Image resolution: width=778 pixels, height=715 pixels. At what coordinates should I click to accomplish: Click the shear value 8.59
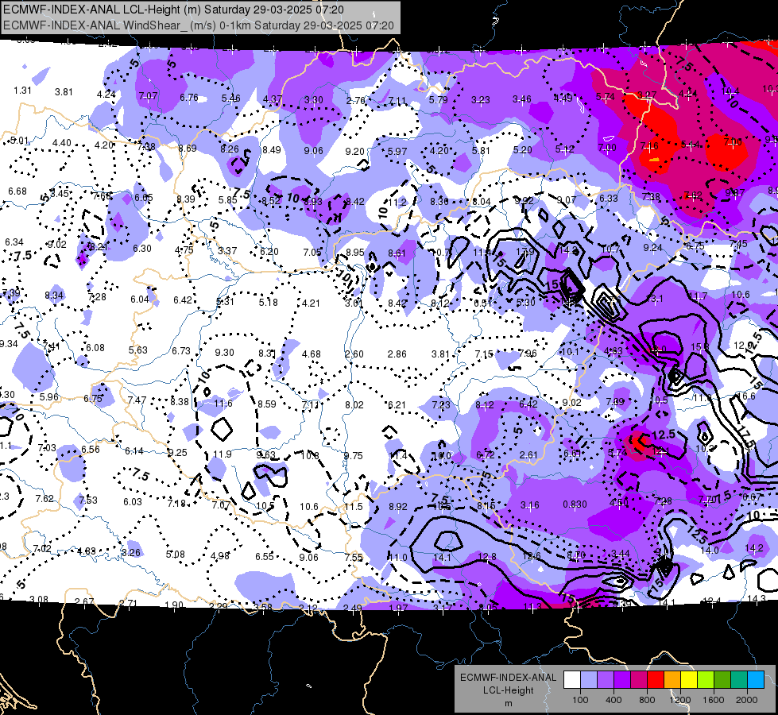[267, 404]
